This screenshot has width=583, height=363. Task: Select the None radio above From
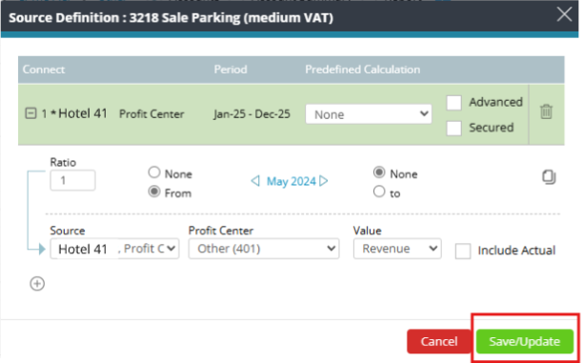pyautogui.click(x=154, y=172)
